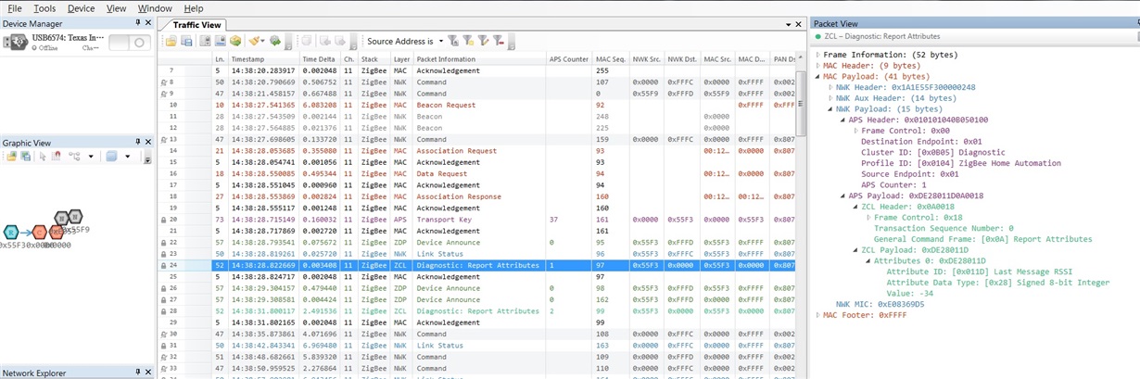Click the funnel icon with red minus
This screenshot has height=379, width=1140.
click(x=498, y=41)
